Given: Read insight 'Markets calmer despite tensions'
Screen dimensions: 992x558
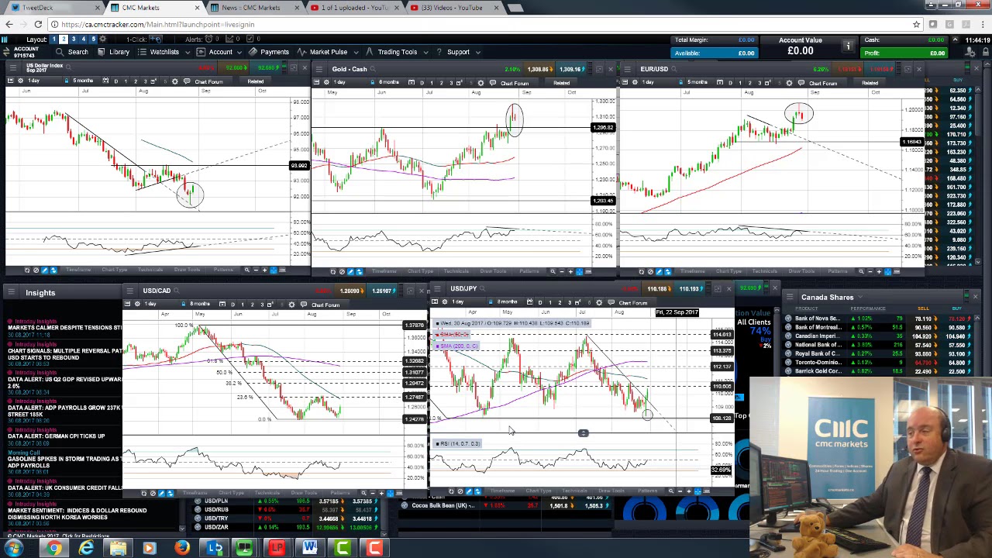Looking at the screenshot, I should pyautogui.click(x=64, y=328).
